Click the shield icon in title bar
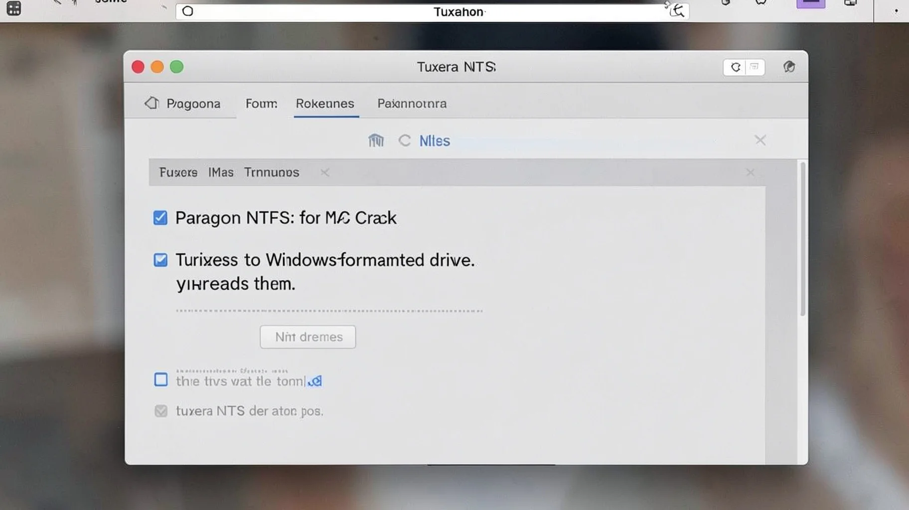 pos(788,67)
